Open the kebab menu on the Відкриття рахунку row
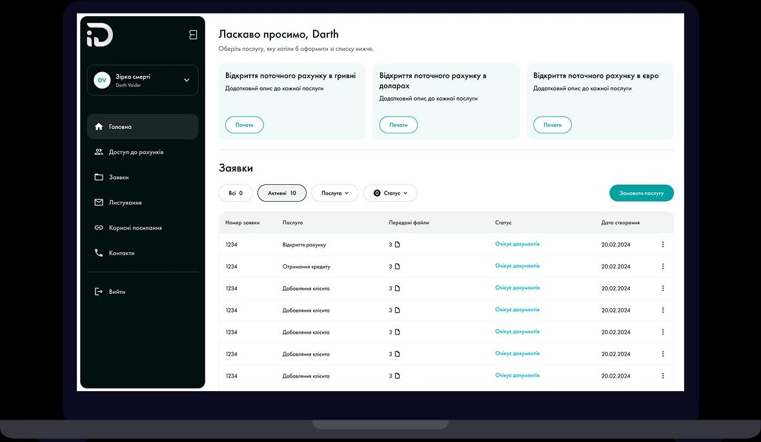This screenshot has height=442, width=761. pyautogui.click(x=662, y=244)
